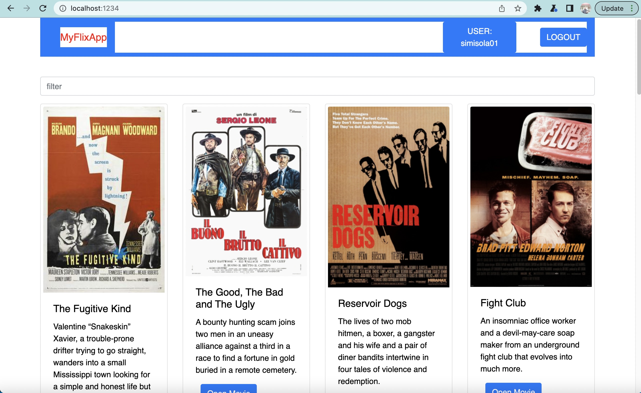
Task: Open the USER: simisola01 profile link
Action: 479,37
